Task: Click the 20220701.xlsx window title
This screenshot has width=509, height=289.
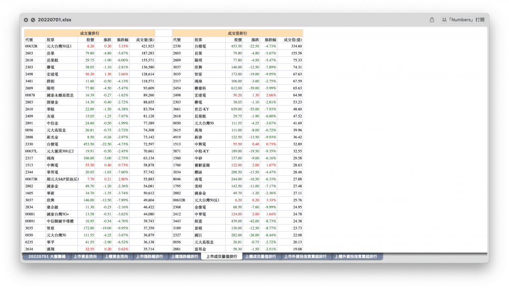Action: tap(55, 20)
